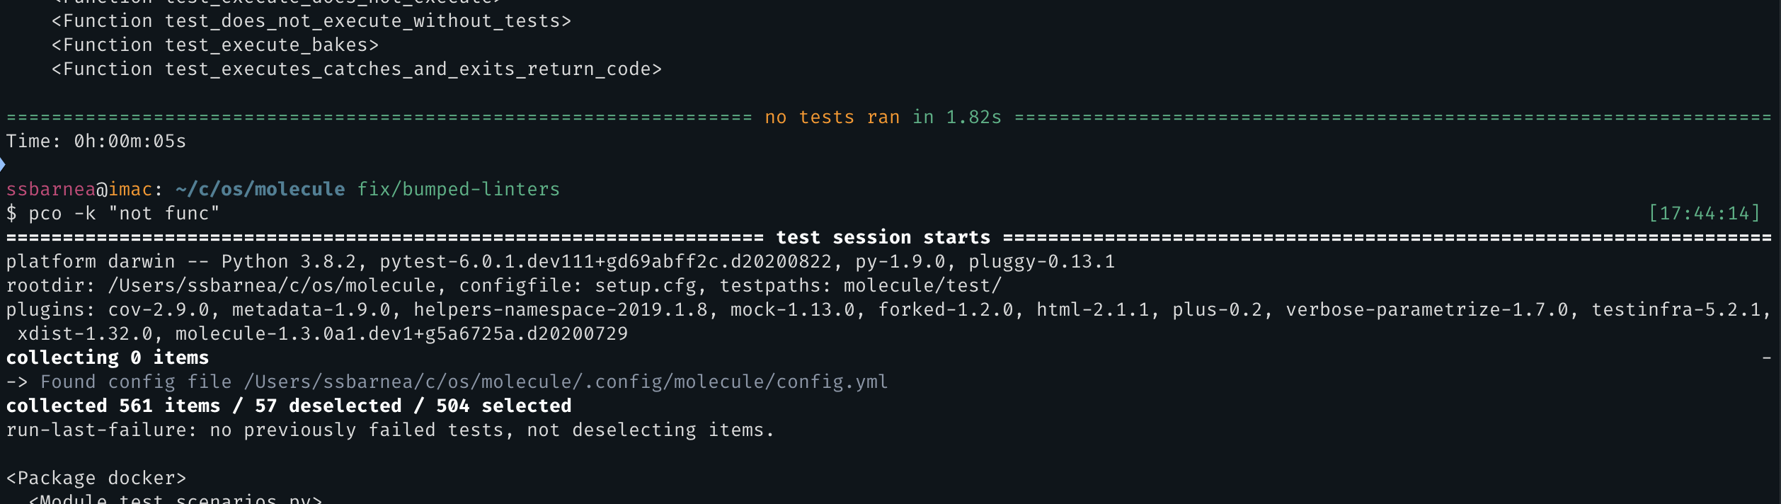Screen dimensions: 1781x504
Task: Click the ssbarnea username in the prompt
Action: coord(50,190)
